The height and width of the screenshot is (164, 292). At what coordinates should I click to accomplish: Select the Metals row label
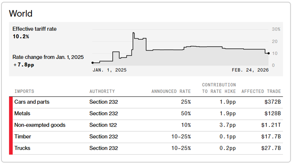22,113
